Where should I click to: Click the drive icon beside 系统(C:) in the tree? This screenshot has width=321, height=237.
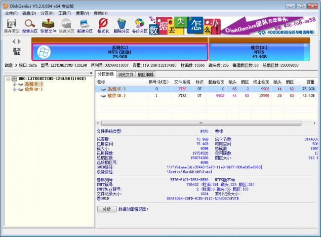(20, 84)
